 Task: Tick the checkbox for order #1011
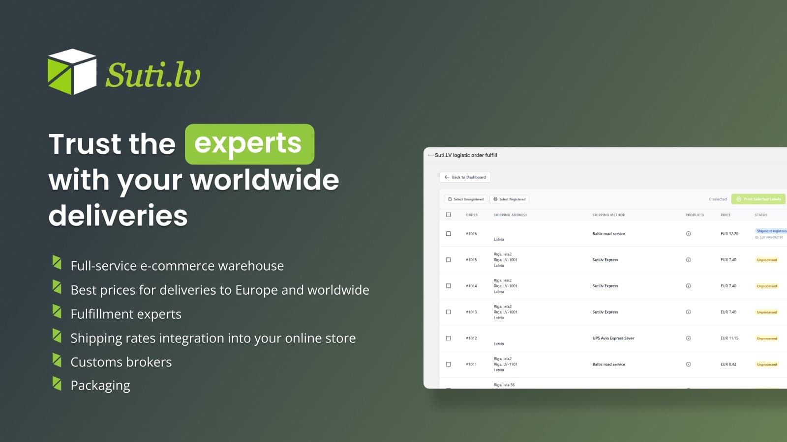[448, 364]
